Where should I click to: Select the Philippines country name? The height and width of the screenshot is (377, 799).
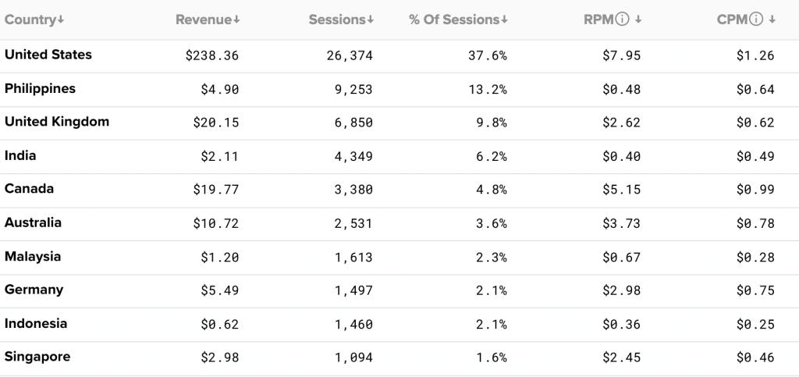coord(40,89)
